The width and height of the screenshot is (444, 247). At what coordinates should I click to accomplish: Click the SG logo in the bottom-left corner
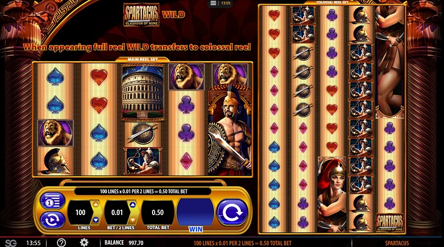11,243
